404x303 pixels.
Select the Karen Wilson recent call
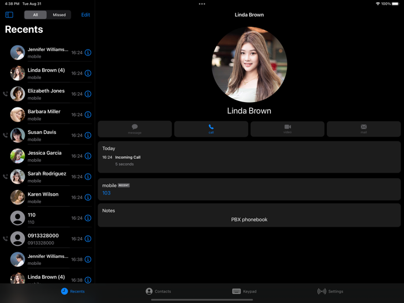coord(47,197)
